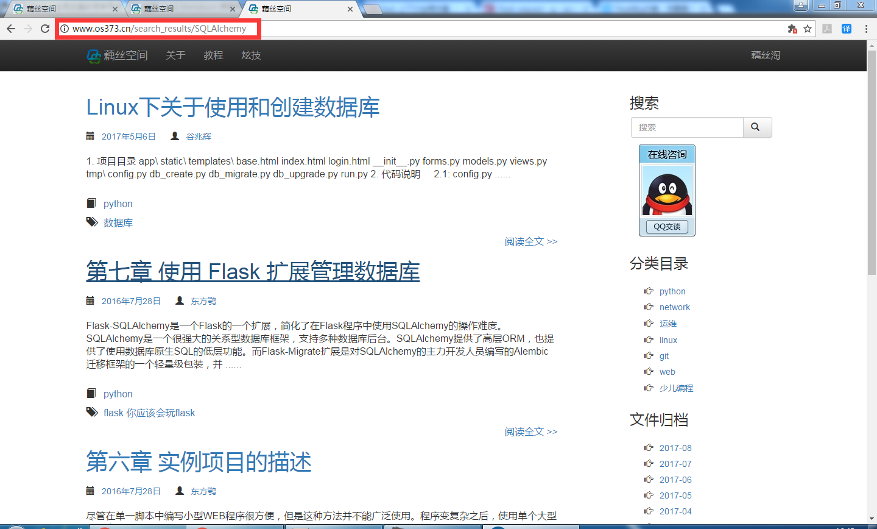
Task: Click the author icon next to 谷兆辉
Action: click(x=176, y=136)
